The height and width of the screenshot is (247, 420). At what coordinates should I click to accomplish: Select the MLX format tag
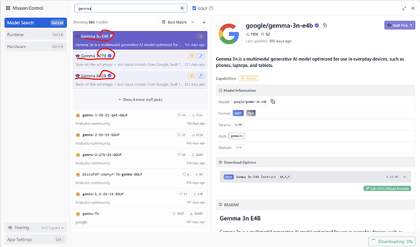(x=251, y=113)
